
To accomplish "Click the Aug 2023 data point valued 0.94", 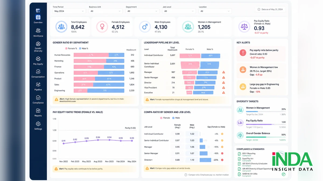I will coord(98,140).
